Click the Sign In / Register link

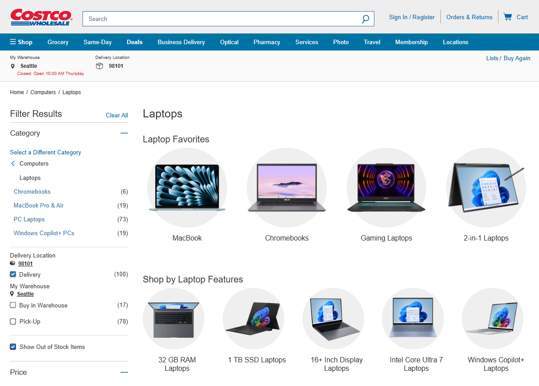coord(411,17)
